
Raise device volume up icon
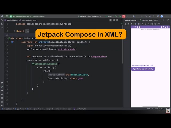point(129,24)
